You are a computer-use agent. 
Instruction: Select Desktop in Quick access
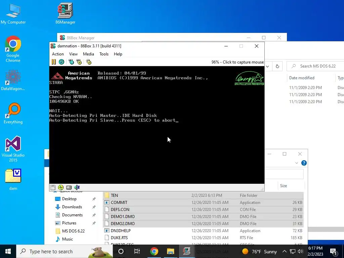tap(69, 199)
